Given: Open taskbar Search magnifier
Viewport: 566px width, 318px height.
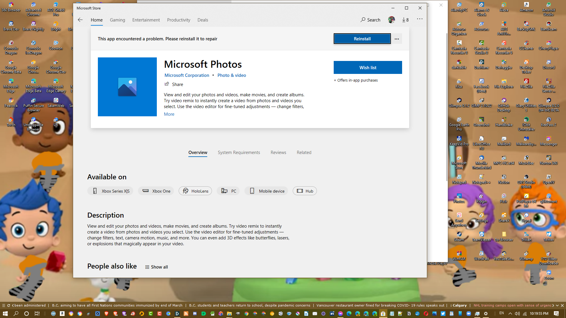Looking at the screenshot, I should 16,314.
